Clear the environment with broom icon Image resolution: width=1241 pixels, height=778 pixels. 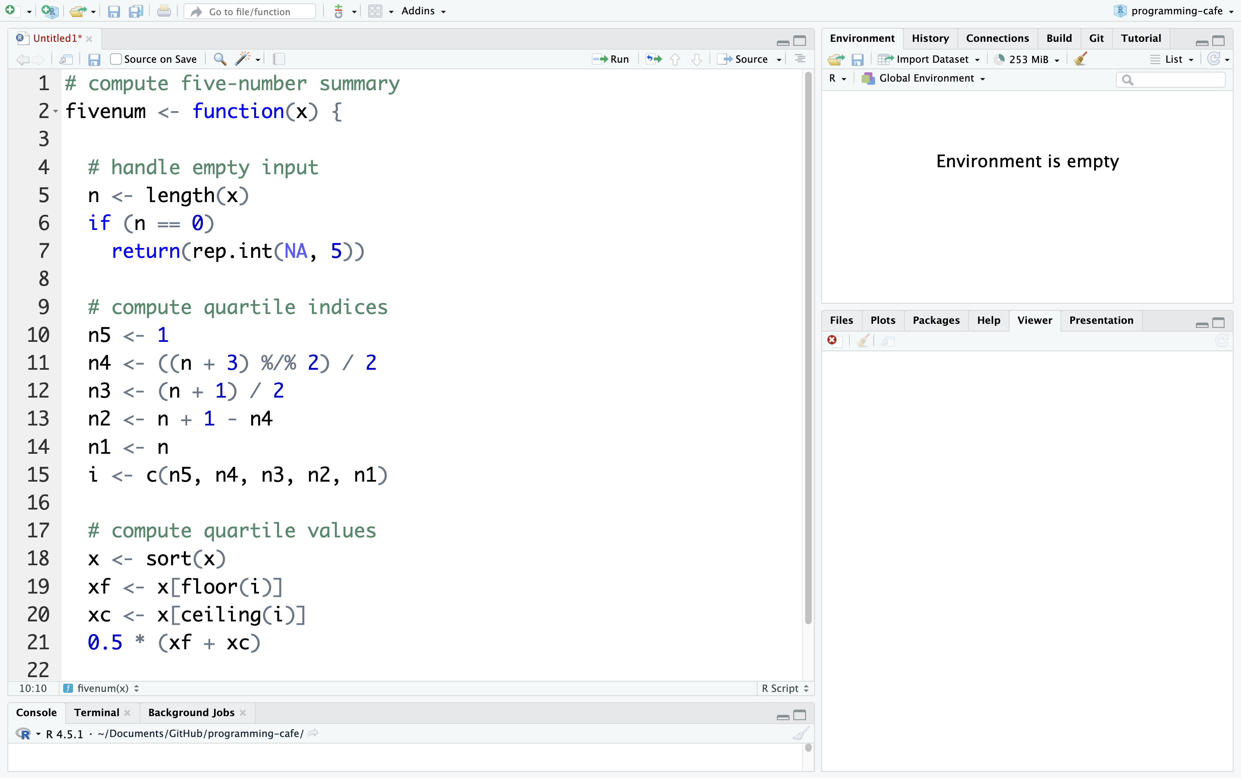coord(1081,59)
